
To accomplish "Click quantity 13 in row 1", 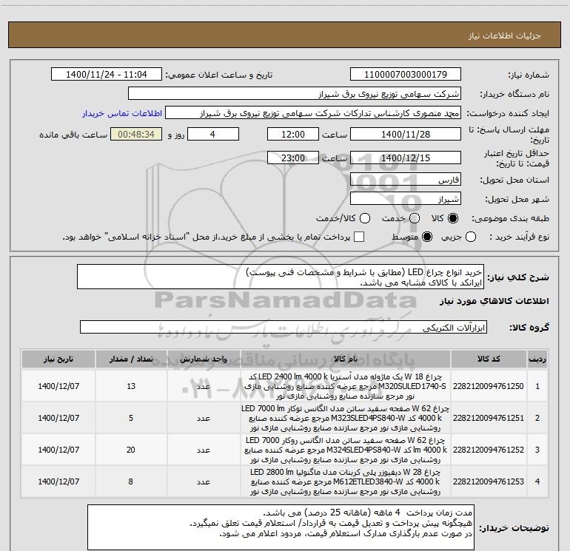I will (x=131, y=386).
